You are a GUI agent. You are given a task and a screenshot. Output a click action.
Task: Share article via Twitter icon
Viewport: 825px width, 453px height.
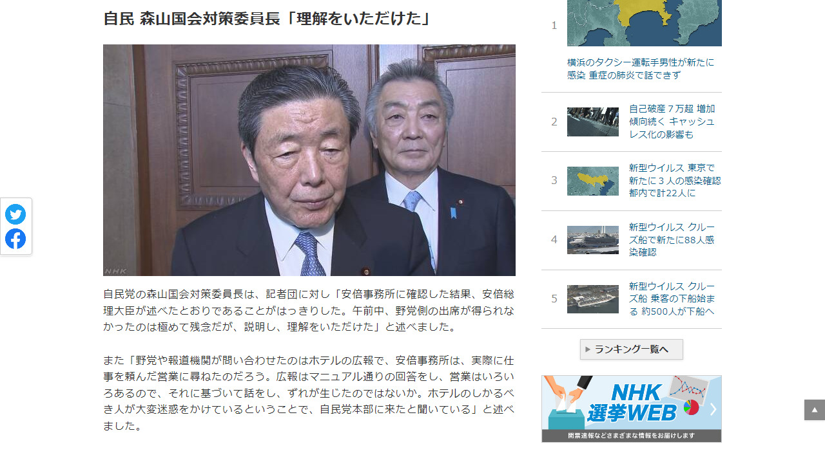click(x=15, y=214)
